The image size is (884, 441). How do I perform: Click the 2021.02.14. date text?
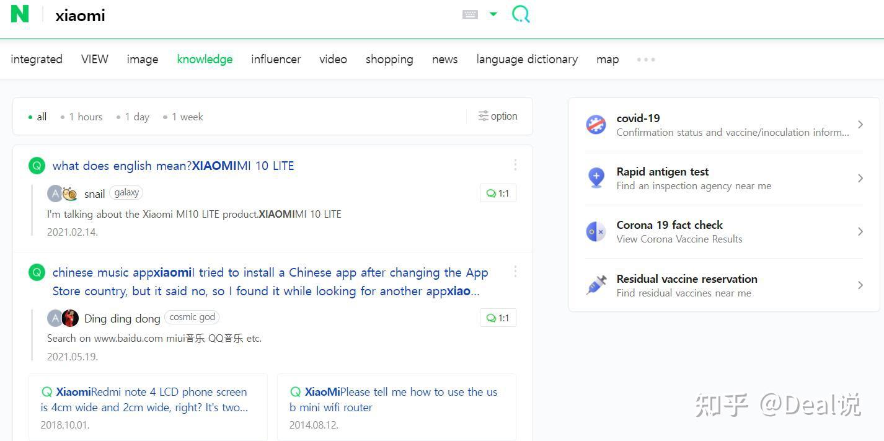73,232
